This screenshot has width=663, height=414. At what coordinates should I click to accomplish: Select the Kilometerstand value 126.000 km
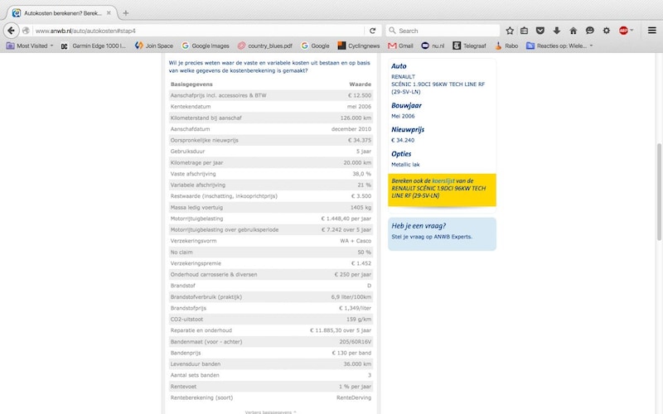pyautogui.click(x=356, y=118)
